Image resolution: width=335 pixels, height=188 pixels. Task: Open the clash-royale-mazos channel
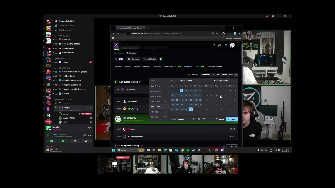click(x=72, y=80)
